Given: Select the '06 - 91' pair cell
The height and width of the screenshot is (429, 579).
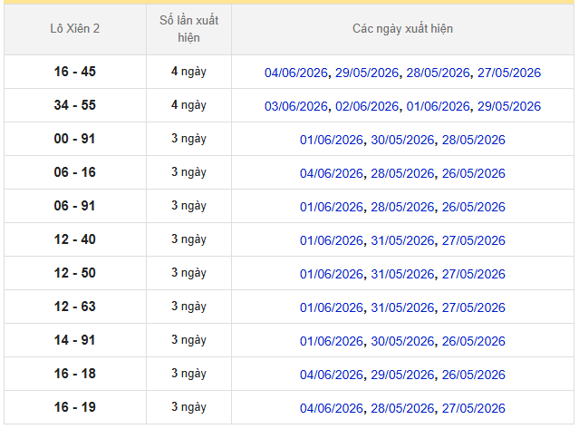Looking at the screenshot, I should (x=75, y=206).
